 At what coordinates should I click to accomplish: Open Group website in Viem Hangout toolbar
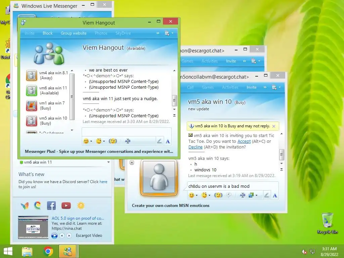pos(74,33)
